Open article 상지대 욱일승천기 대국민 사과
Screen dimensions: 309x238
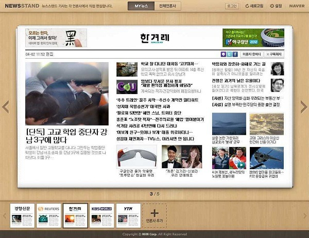point(143,106)
